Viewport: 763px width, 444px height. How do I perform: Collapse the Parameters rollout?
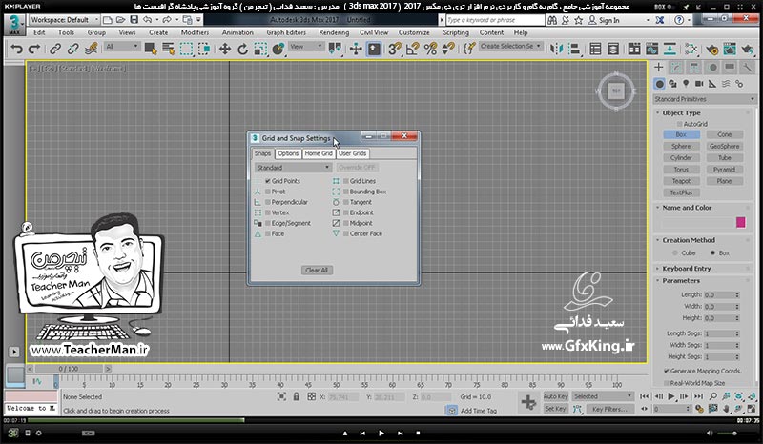[681, 281]
